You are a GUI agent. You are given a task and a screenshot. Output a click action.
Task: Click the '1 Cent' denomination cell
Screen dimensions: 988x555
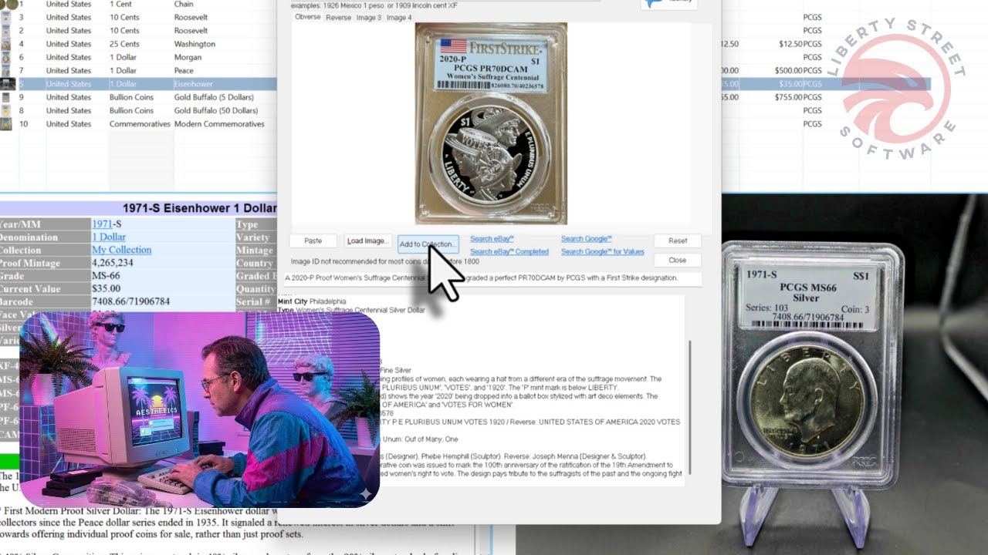(x=120, y=5)
